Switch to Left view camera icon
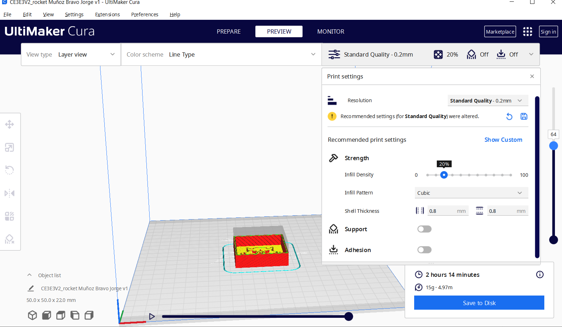 (75, 315)
